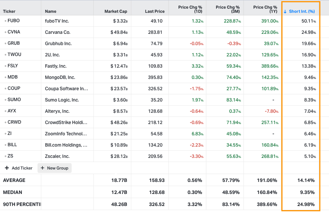
Task: Click the Add Ticker label
Action: [x=22, y=168]
